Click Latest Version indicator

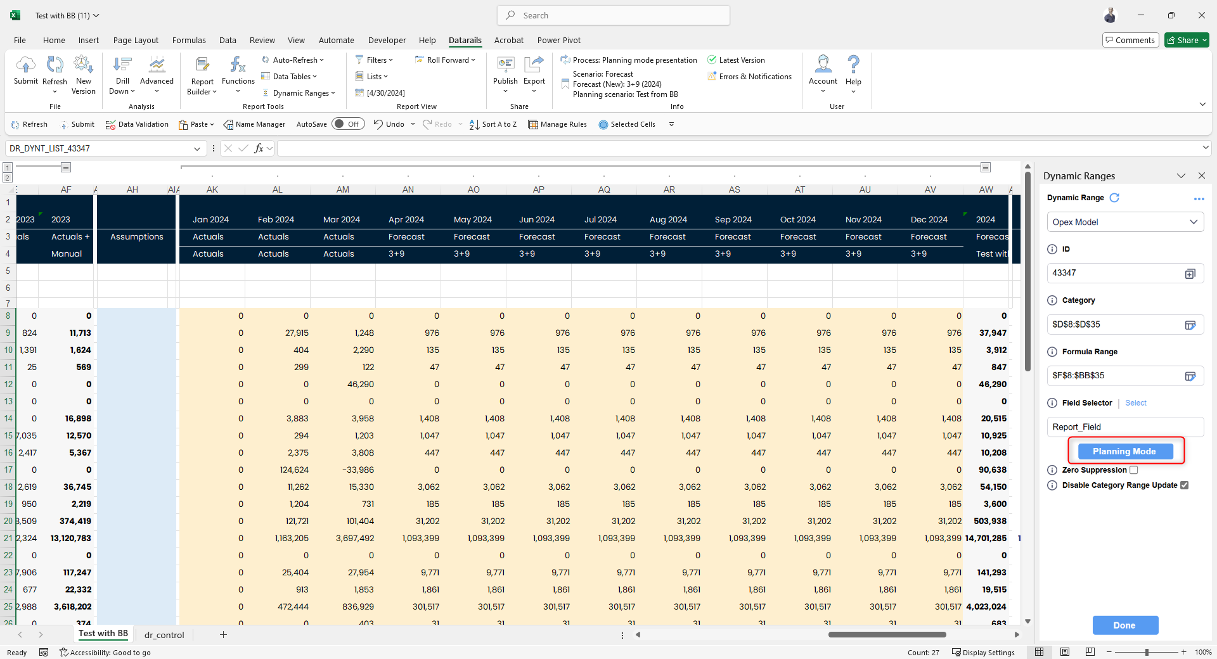point(736,60)
